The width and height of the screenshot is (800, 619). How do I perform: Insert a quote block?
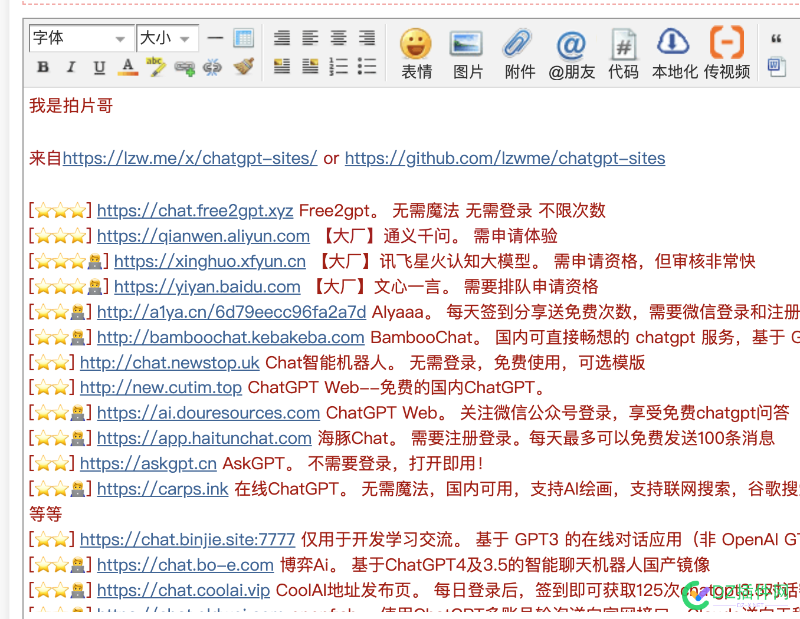(776, 39)
